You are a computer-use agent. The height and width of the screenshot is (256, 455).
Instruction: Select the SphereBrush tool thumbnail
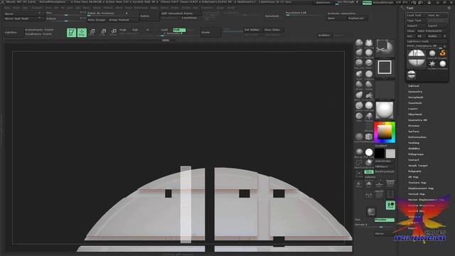(x=432, y=53)
